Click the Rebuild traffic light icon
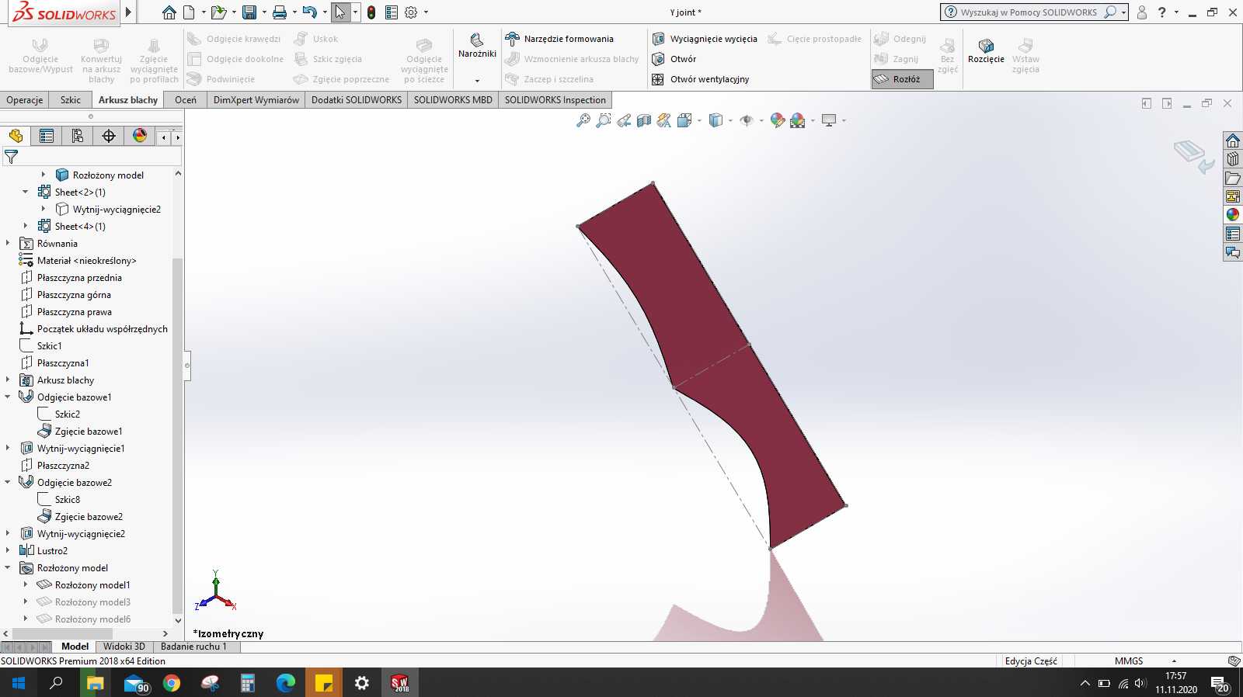 coord(371,12)
